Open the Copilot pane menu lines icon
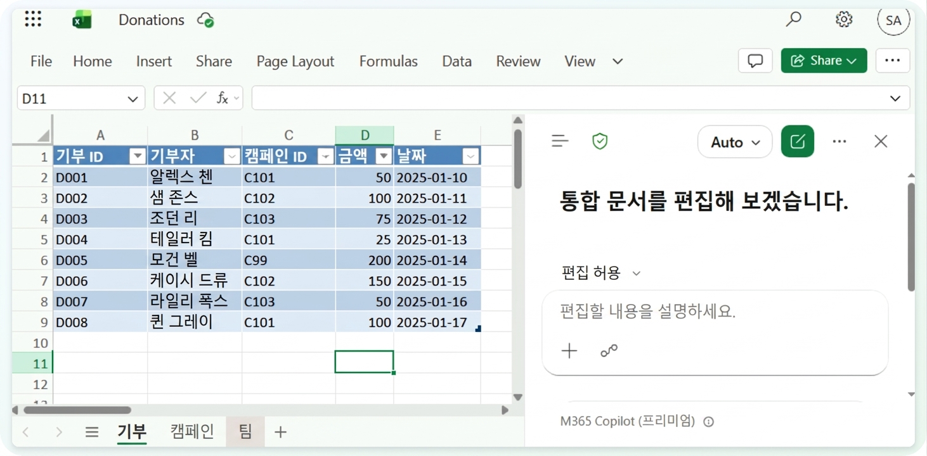The image size is (927, 456). point(560,141)
